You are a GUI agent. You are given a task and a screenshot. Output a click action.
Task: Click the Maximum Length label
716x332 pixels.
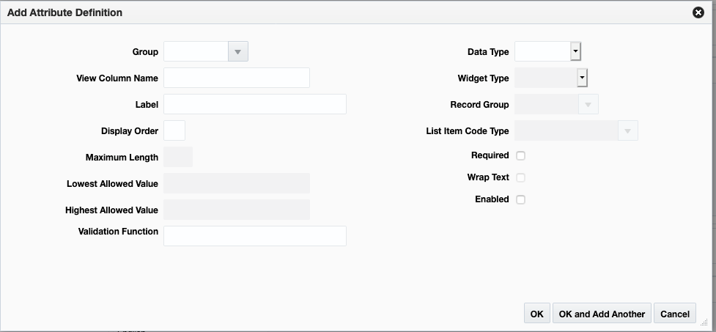tap(122, 157)
